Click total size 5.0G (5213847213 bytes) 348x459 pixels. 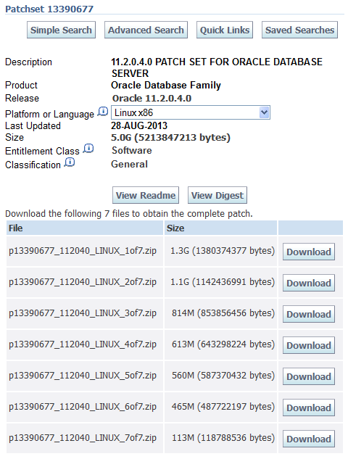pyautogui.click(x=170, y=138)
